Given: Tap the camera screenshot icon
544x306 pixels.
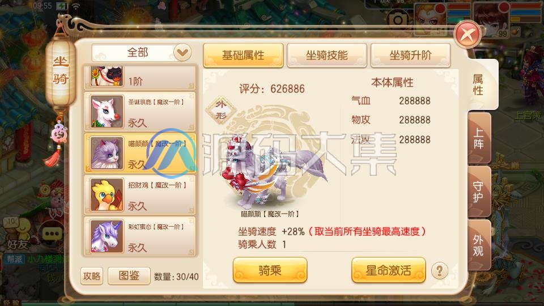Looking at the screenshot, I should coord(398,19).
